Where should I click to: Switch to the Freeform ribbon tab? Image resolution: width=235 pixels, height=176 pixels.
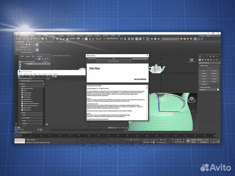(29, 42)
